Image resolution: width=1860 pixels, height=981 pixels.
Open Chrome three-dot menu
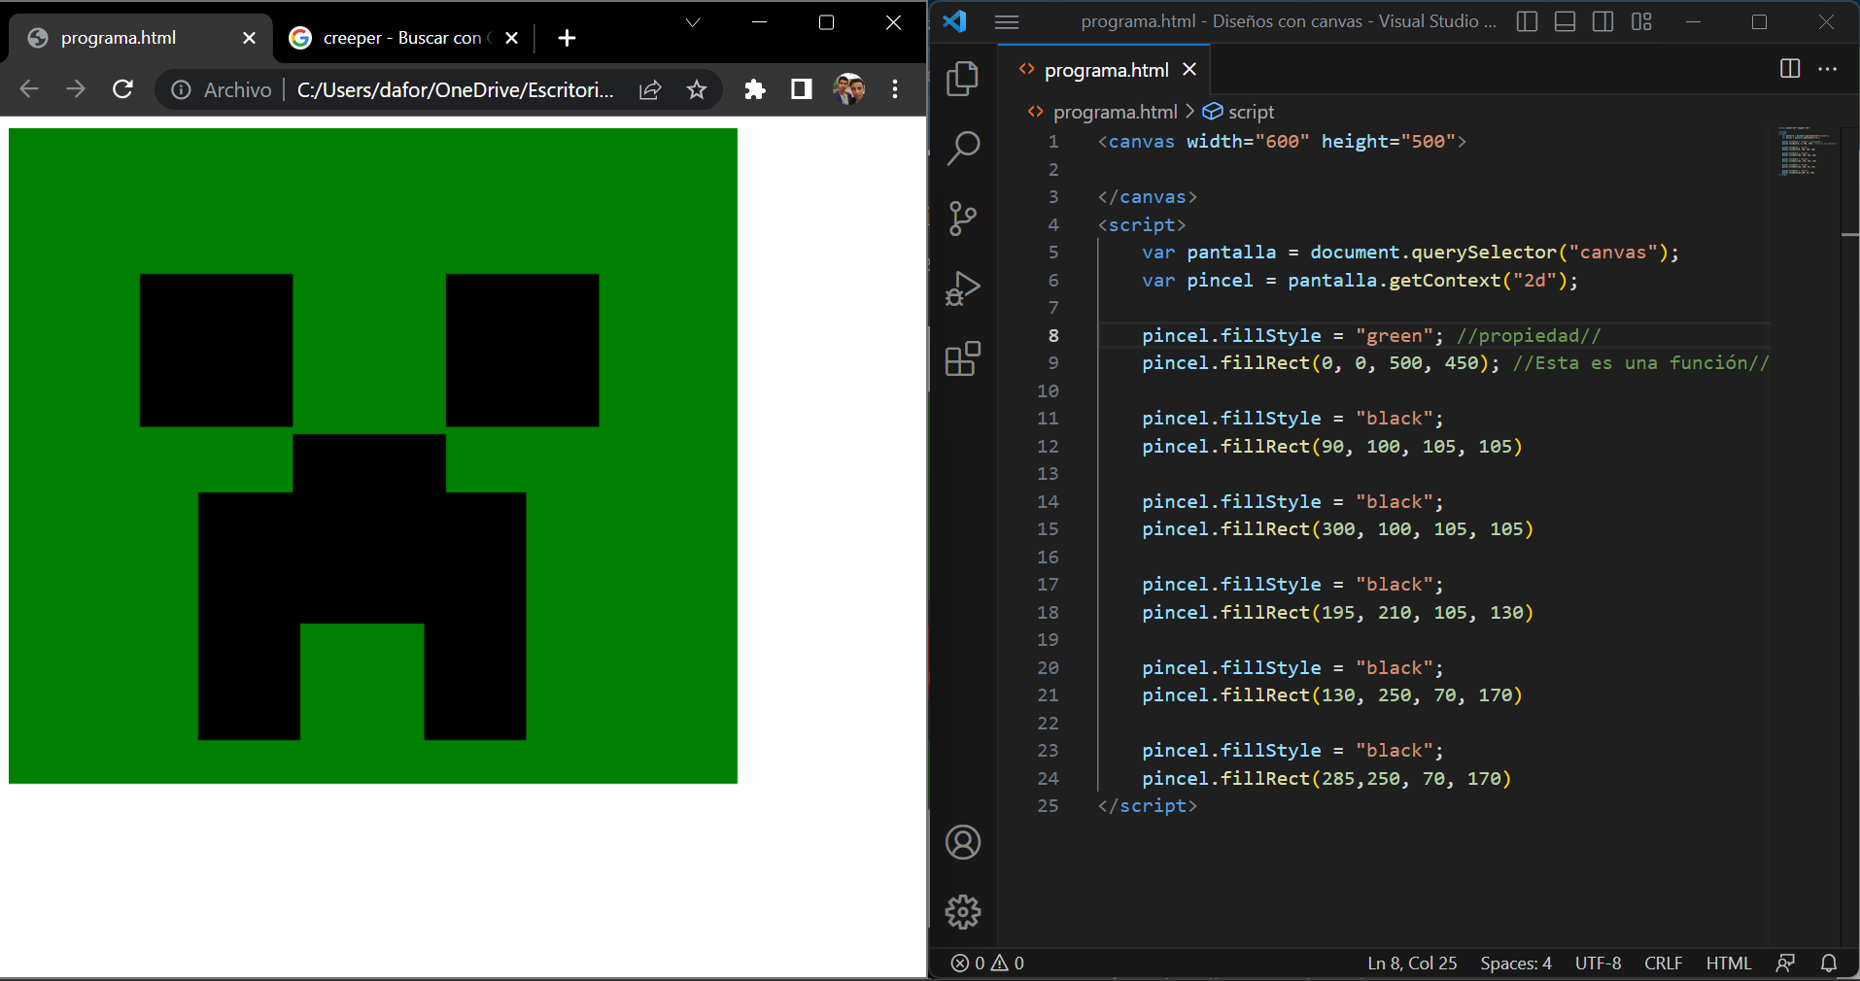click(895, 89)
